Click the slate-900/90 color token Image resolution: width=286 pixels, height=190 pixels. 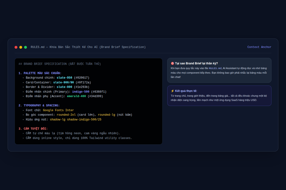pos(63,82)
